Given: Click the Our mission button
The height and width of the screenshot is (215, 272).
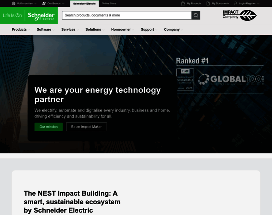Looking at the screenshot, I should (x=48, y=127).
